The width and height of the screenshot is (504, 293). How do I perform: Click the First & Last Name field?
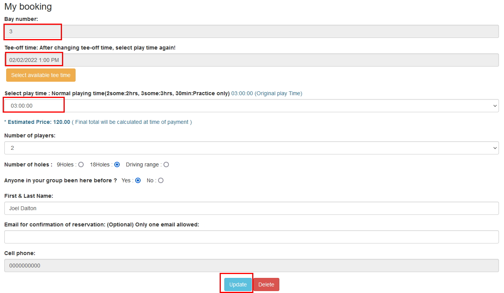tap(251, 208)
